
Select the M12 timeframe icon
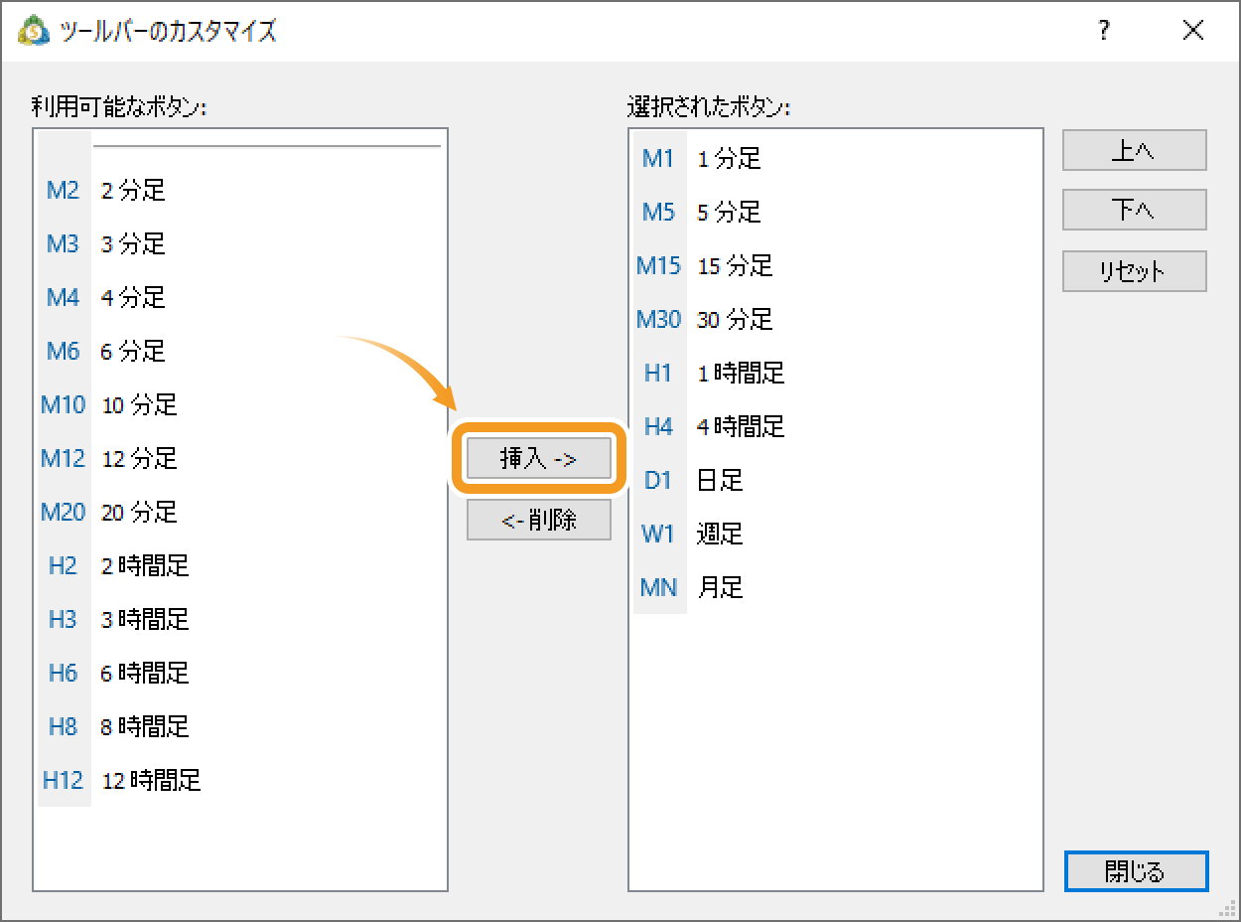[x=63, y=459]
